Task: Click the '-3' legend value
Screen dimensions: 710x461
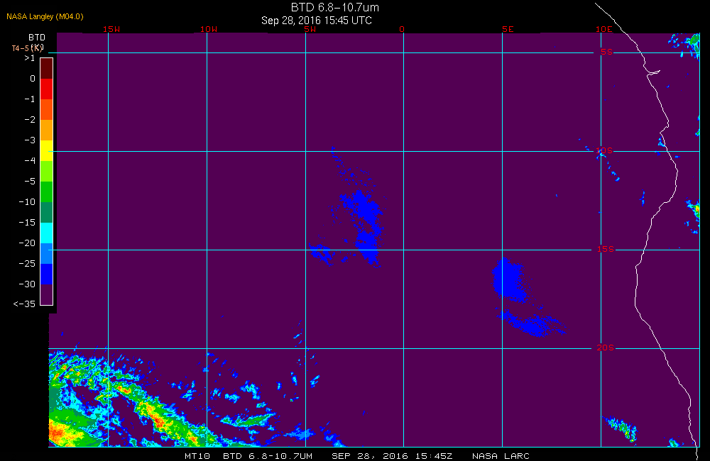Action: [x=29, y=140]
